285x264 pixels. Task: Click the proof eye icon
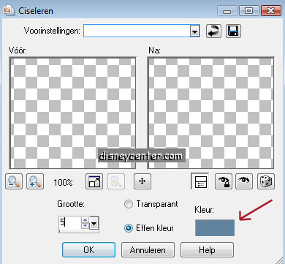[244, 181]
